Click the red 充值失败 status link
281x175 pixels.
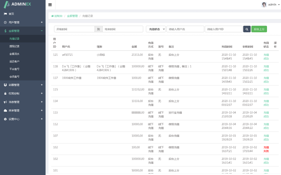pos(266,149)
